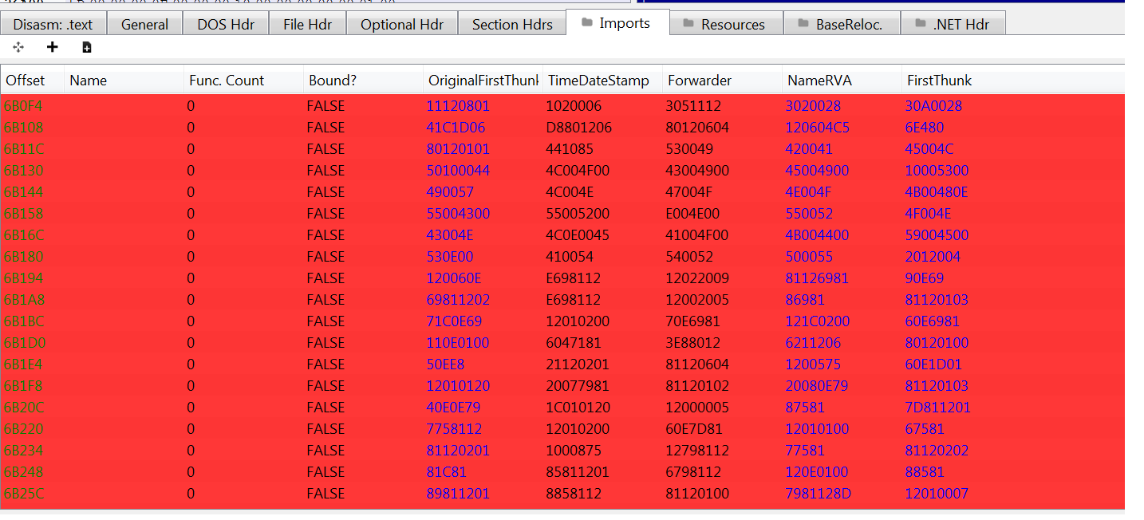
Task: Switch to the Disasm: .text tab
Action: click(x=53, y=24)
